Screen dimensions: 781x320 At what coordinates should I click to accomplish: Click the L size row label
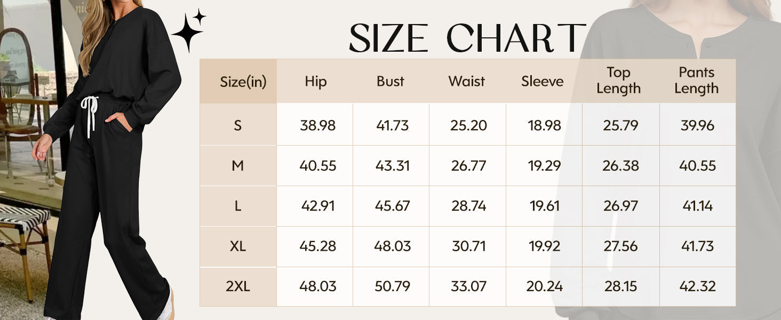pyautogui.click(x=238, y=206)
